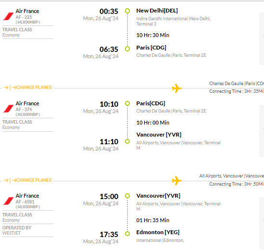Viewport: 264px width, 251px height.
Task: Click the 17:35 arrival time
Action: click(x=109, y=235)
